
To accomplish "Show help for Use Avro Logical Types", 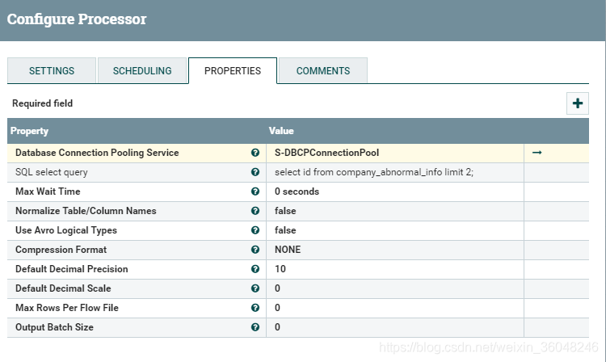I will pyautogui.click(x=255, y=230).
